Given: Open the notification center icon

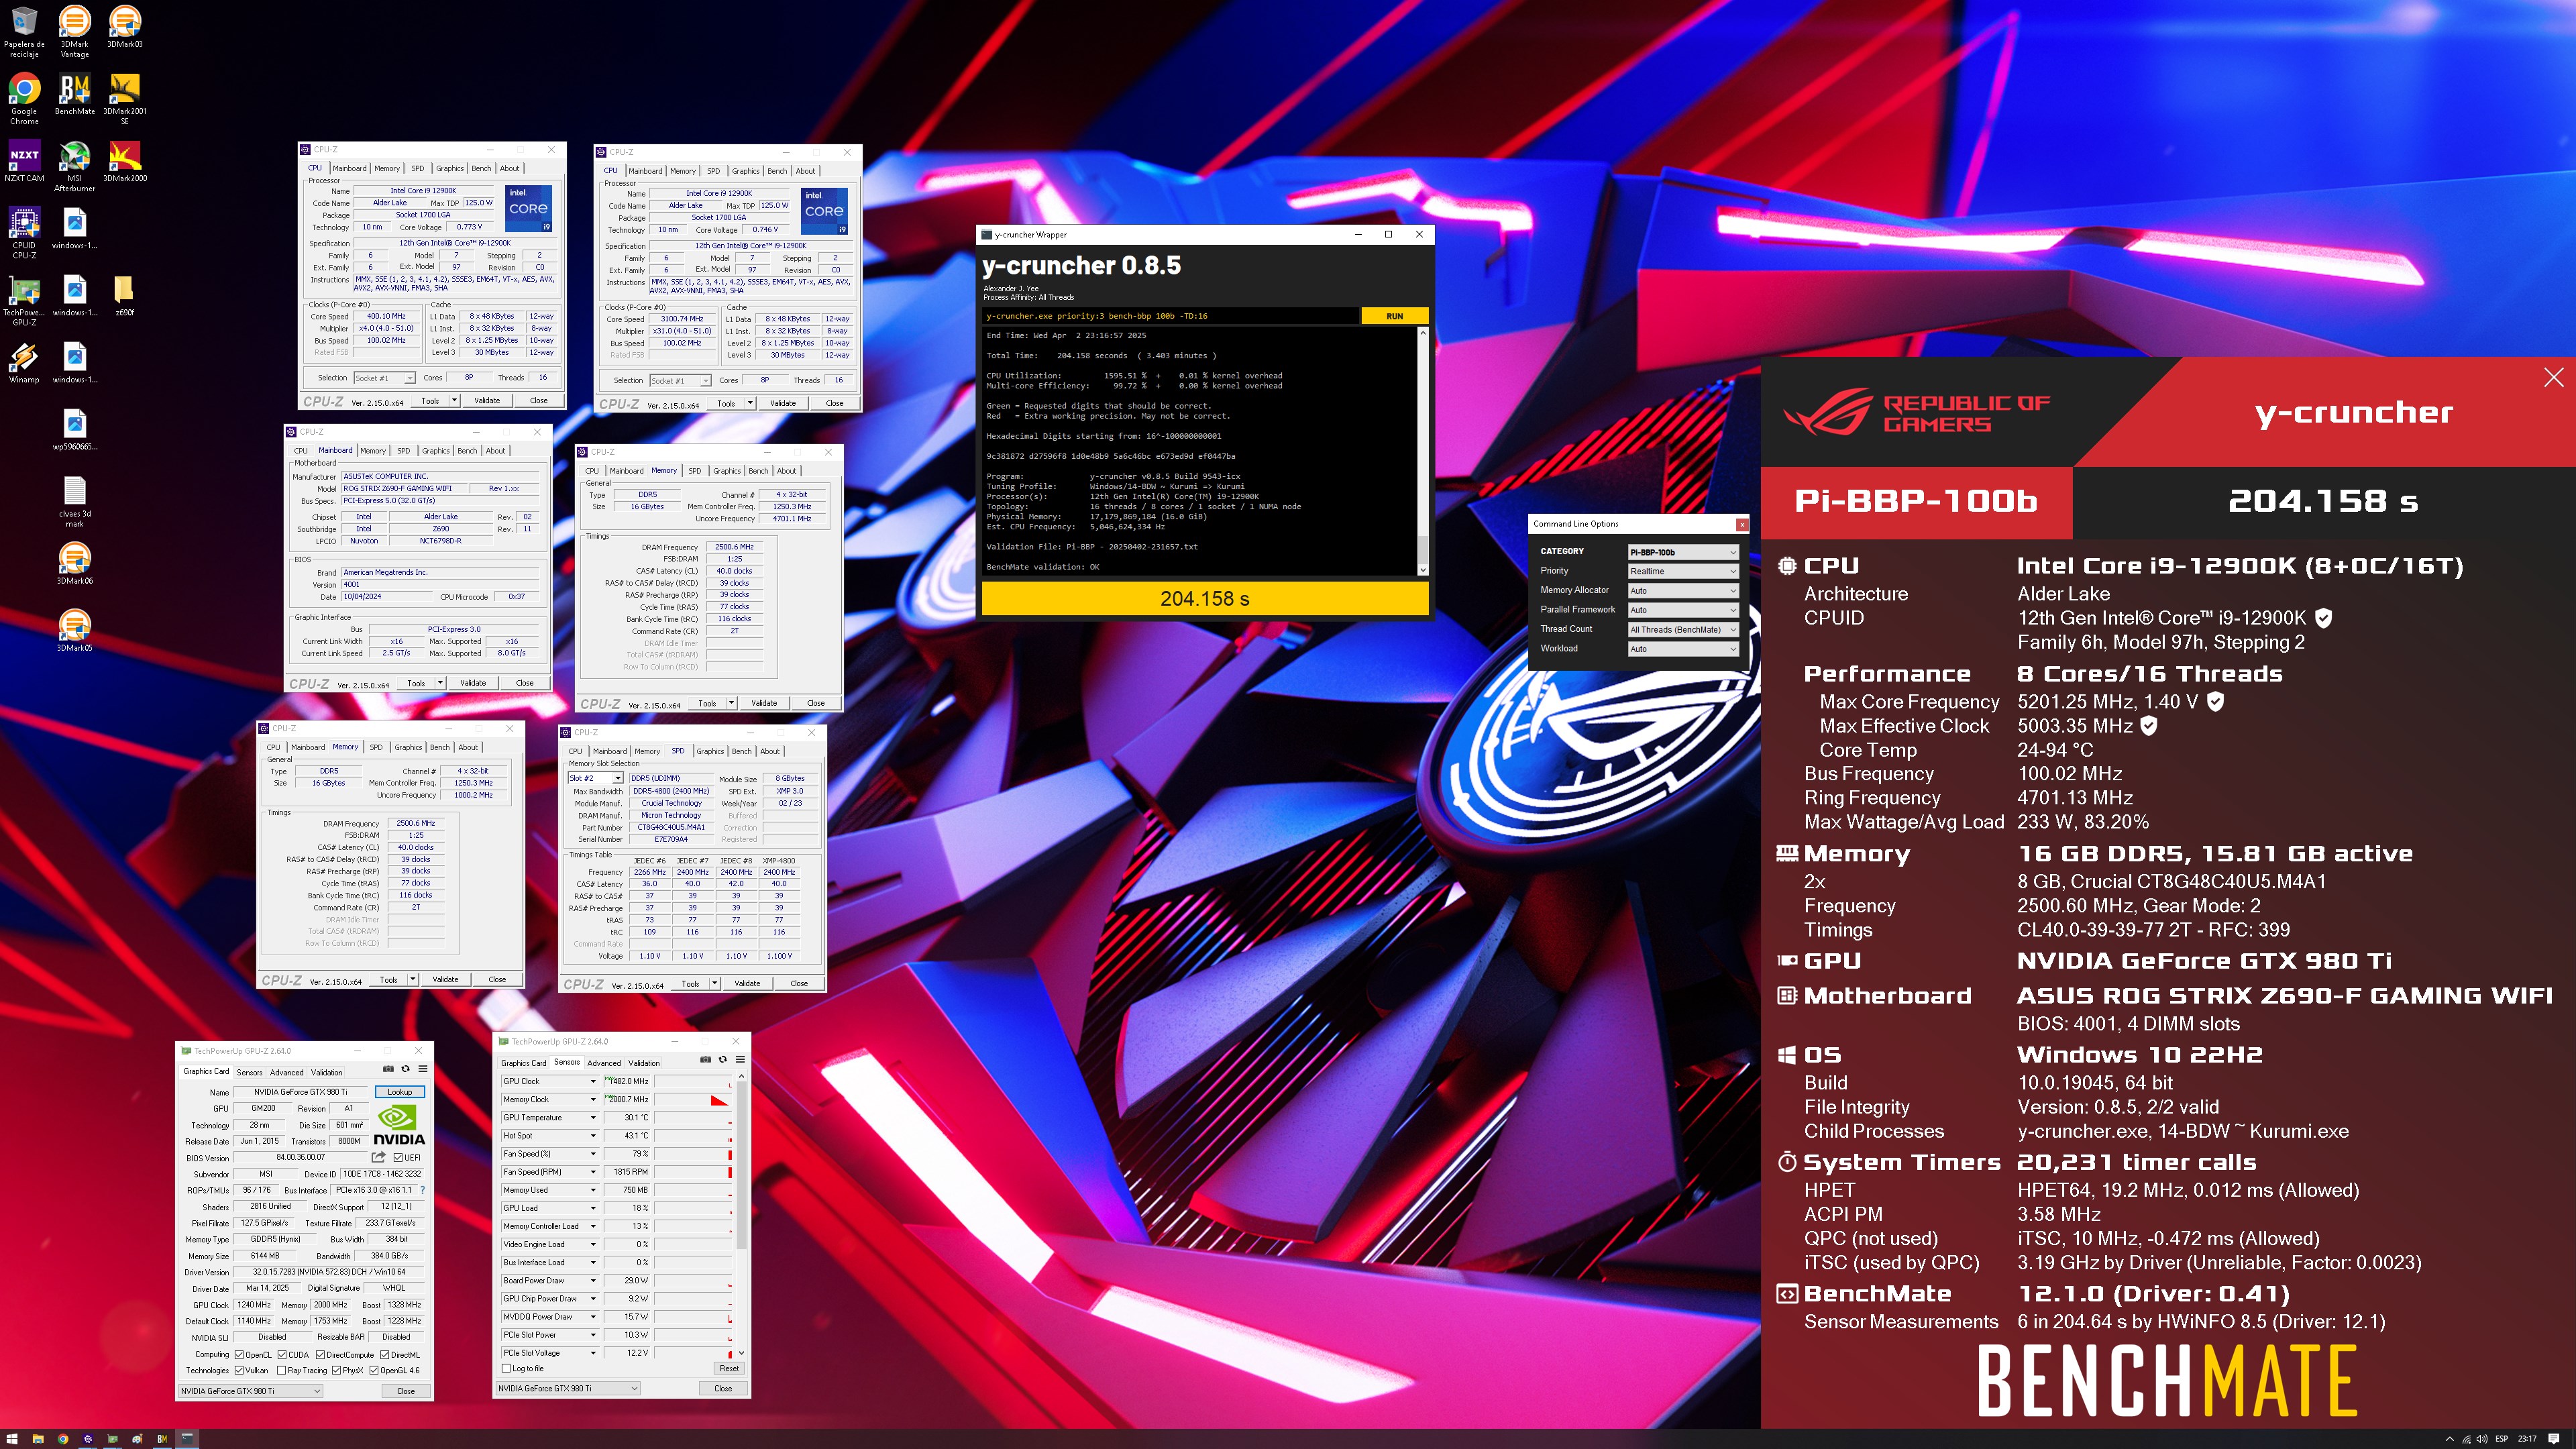Looking at the screenshot, I should click(x=2554, y=1439).
